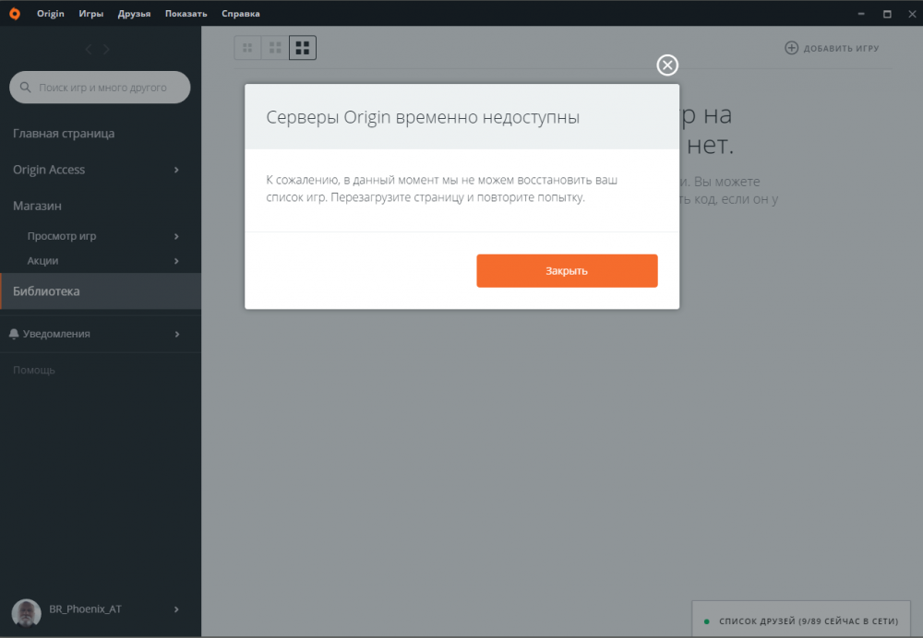Open the Показать menu

186,14
